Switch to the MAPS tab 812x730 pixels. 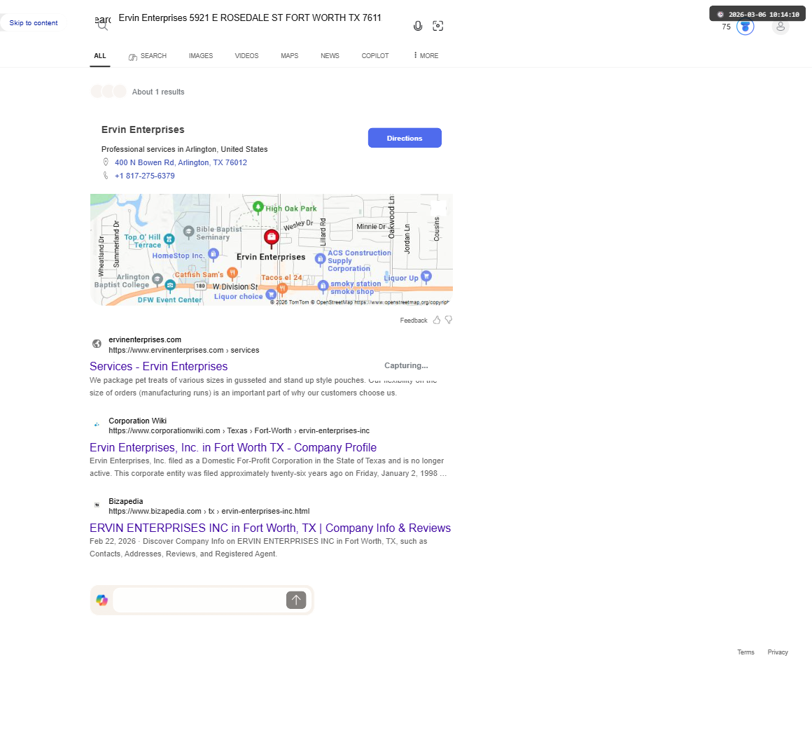pyautogui.click(x=290, y=55)
